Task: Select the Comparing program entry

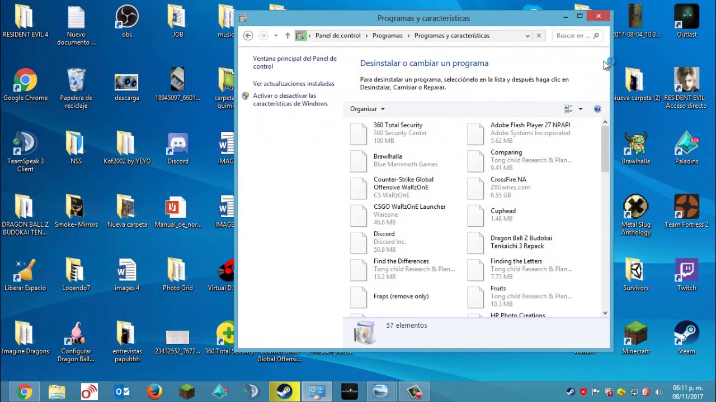Action: point(523,160)
